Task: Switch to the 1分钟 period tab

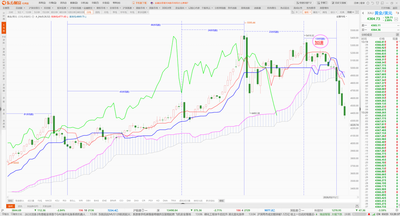Action: click(x=29, y=12)
